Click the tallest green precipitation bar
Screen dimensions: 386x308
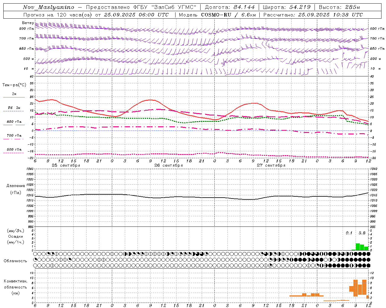click(358, 247)
